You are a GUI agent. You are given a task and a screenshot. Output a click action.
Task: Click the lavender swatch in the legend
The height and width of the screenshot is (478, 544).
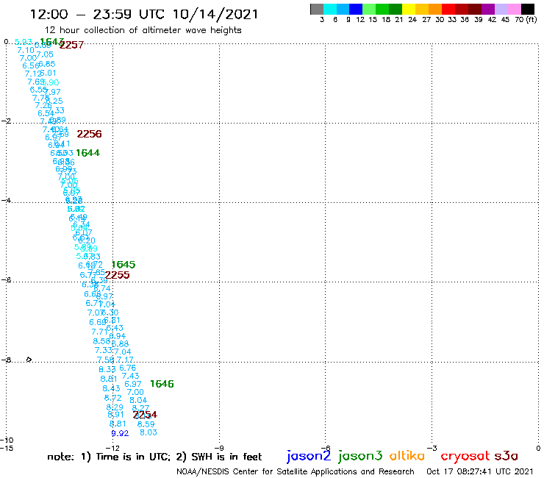point(501,9)
